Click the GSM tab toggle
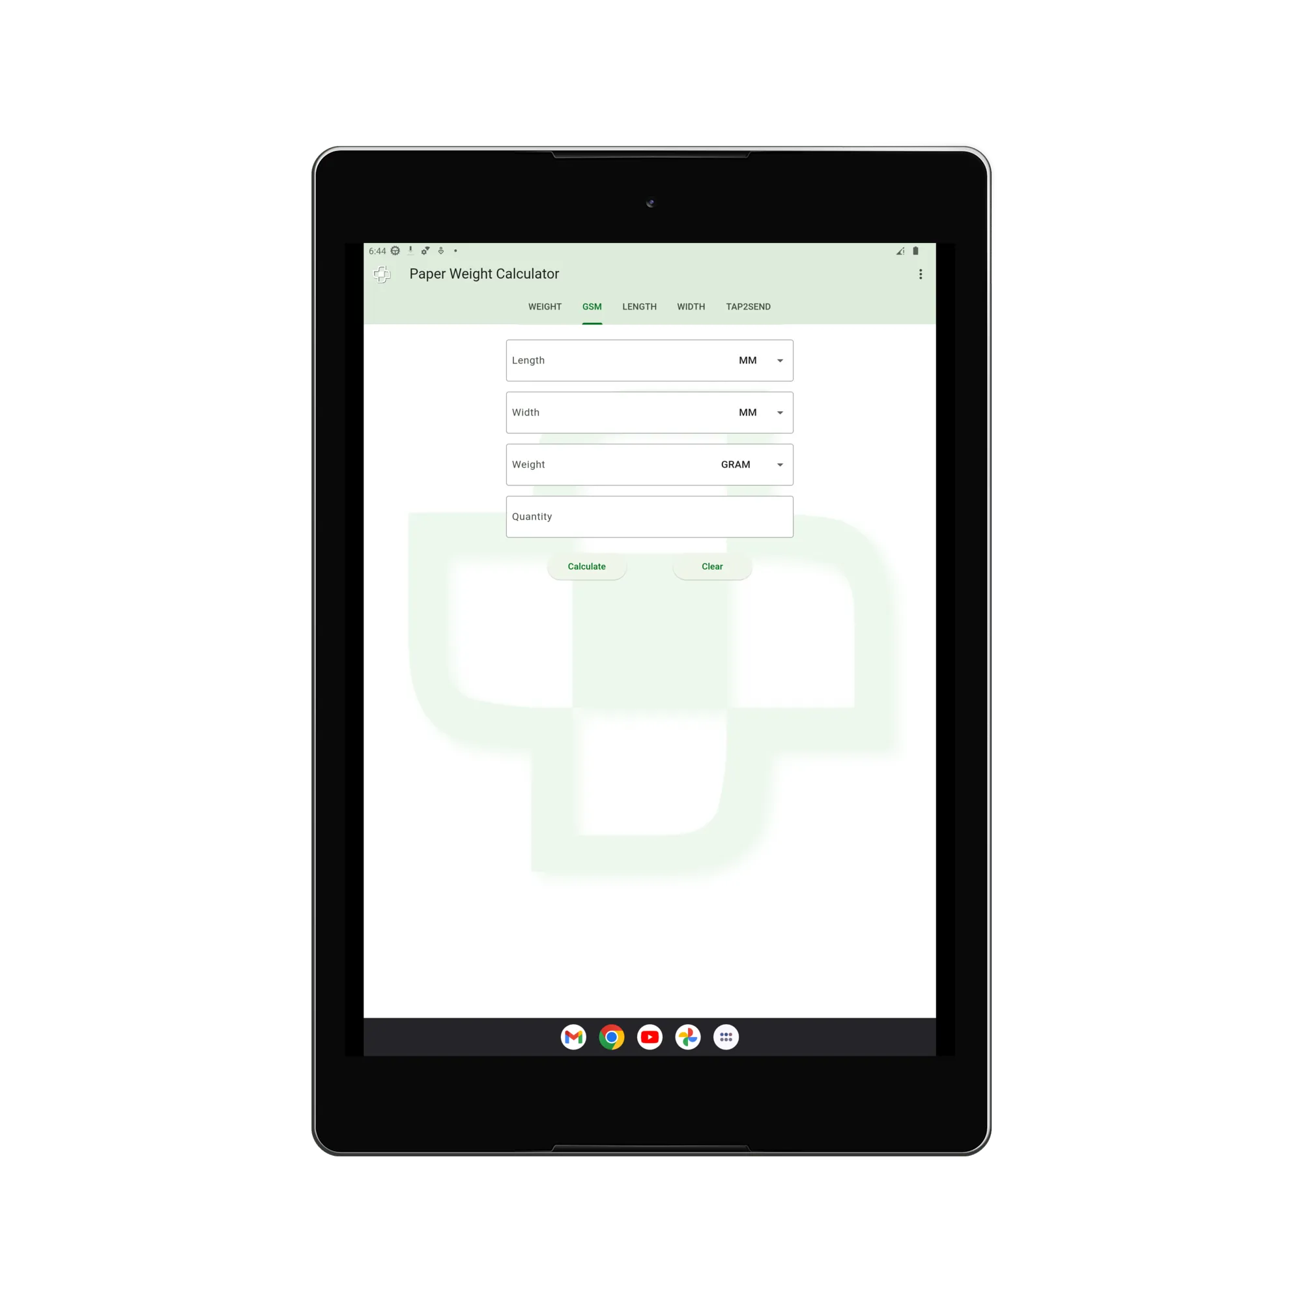 (591, 307)
